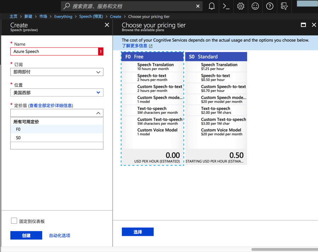The width and height of the screenshot is (318, 252).
Task: Launch Cloud Shell from top bar
Action: [x=226, y=6]
